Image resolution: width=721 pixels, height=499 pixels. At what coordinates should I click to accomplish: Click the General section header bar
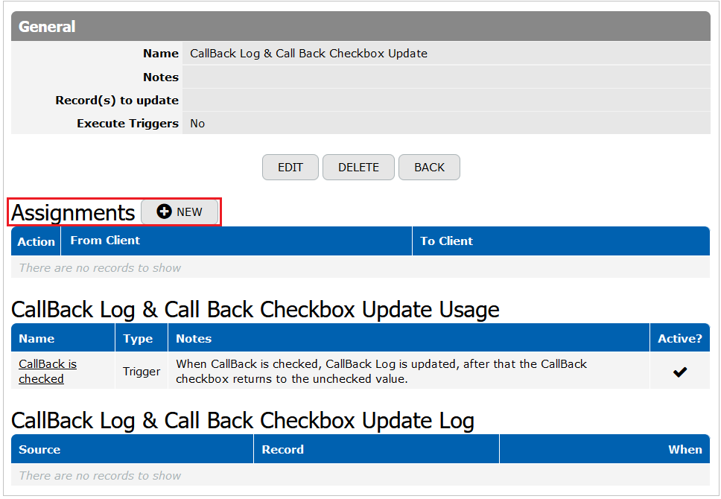(x=360, y=26)
